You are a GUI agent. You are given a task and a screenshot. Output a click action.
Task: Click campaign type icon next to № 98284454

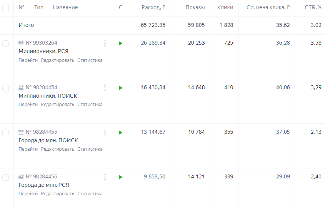[21, 88]
